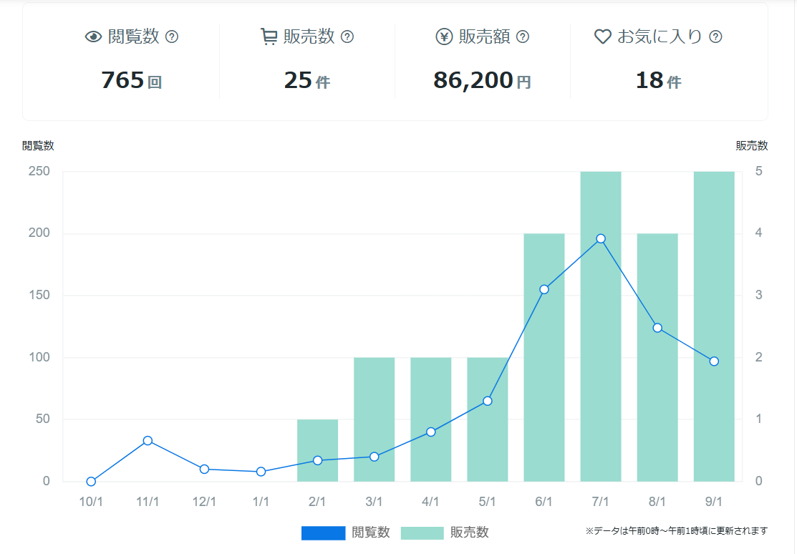Click the shopping cart icon beside 販売数
This screenshot has height=554, width=797.
click(x=269, y=37)
